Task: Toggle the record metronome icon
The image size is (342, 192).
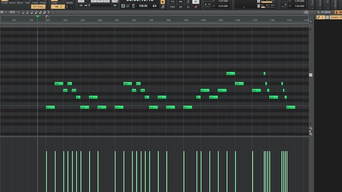Action: pyautogui.click(x=163, y=2)
